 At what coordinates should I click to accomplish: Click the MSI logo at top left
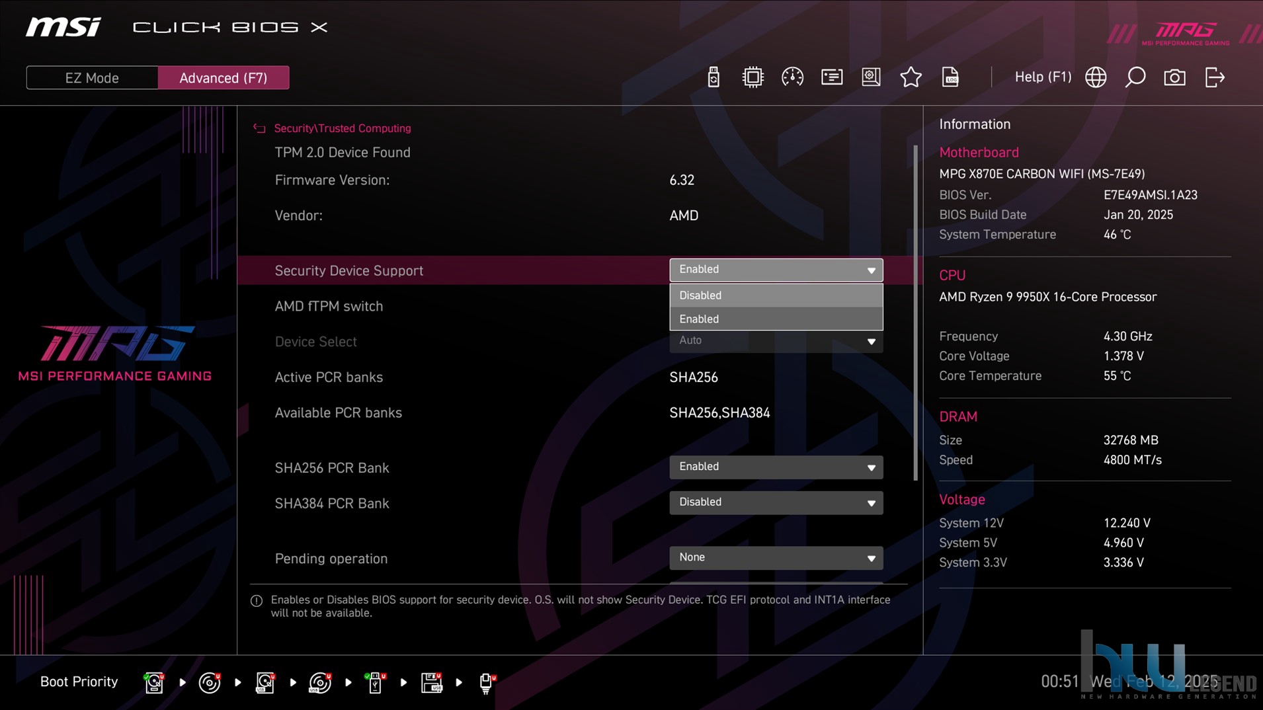coord(63,27)
